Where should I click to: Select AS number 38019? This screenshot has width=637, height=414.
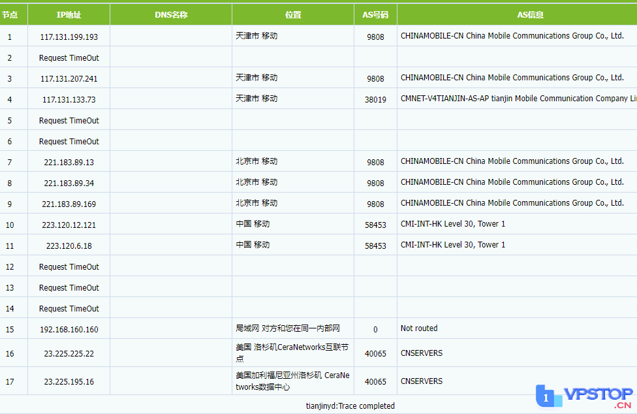coord(375,99)
